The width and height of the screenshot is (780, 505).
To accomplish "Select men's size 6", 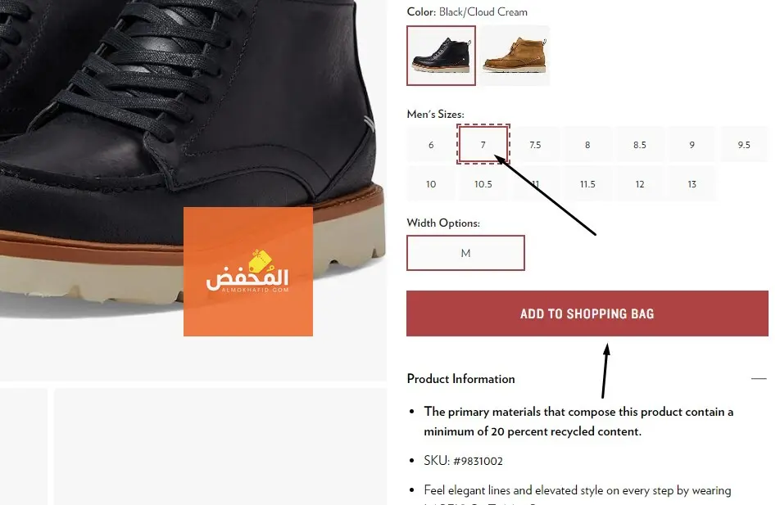I will [431, 145].
